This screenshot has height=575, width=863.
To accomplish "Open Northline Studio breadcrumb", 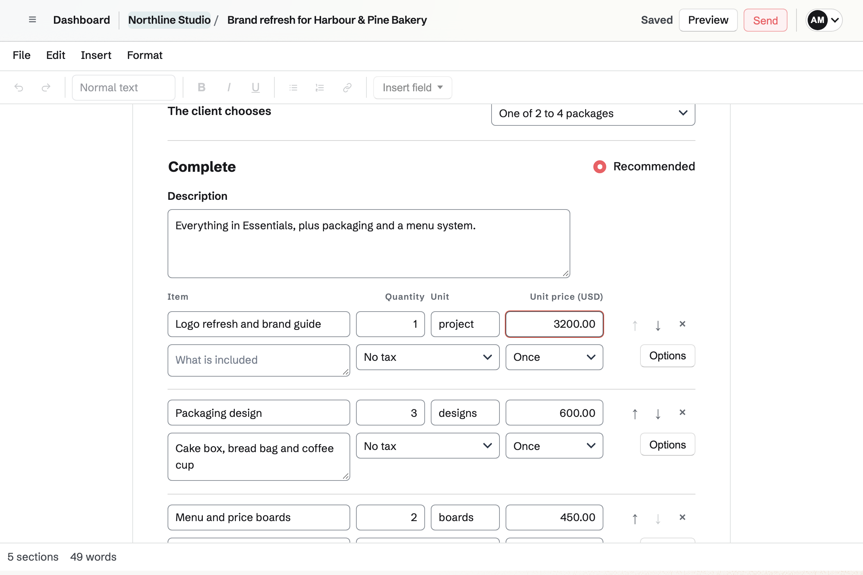I will tap(169, 20).
